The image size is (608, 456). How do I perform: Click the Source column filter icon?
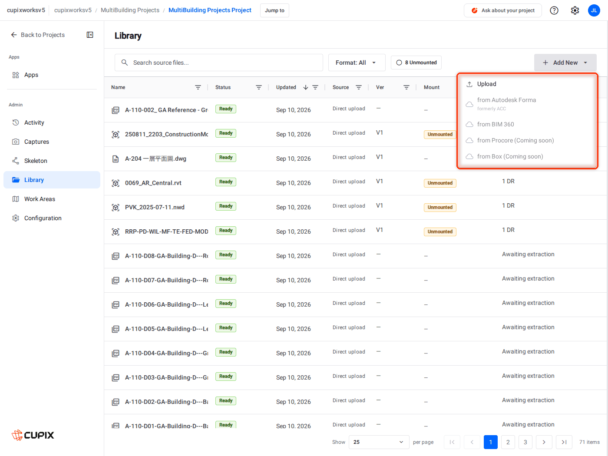coord(359,87)
